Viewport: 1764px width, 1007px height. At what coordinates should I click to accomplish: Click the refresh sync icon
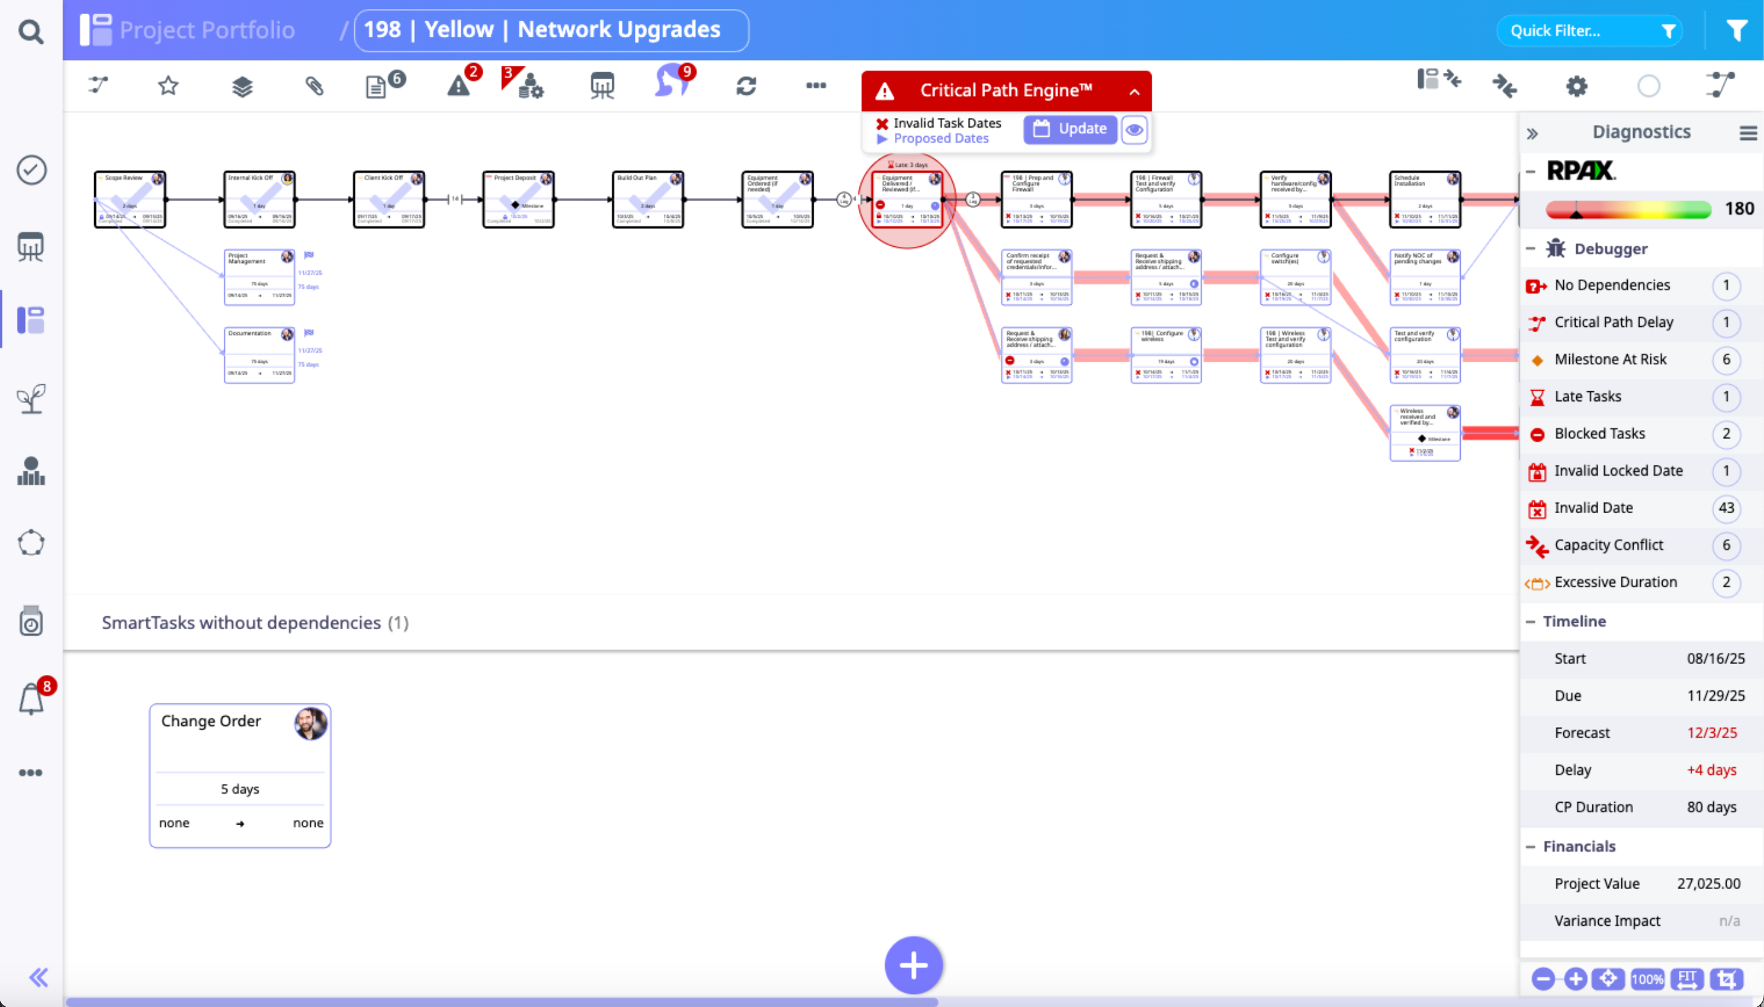[x=746, y=86]
